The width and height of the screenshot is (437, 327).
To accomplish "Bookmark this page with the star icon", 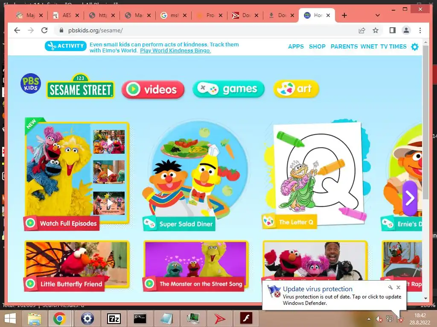I will [376, 30].
